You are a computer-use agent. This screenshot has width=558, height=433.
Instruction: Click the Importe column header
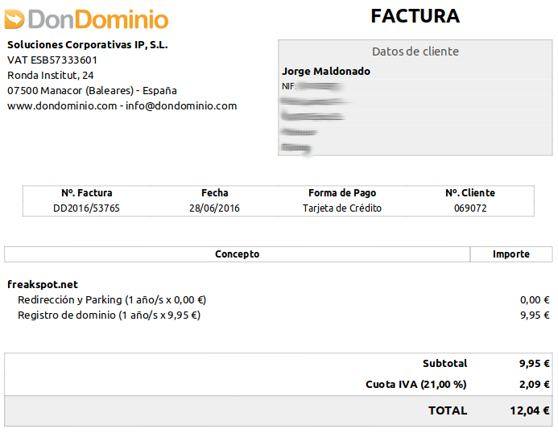(x=511, y=254)
